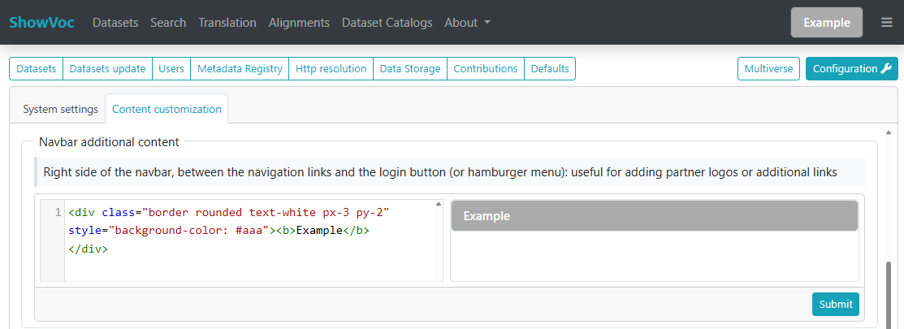904x329 pixels.
Task: Open Datasets in the top navbar
Action: coord(115,23)
